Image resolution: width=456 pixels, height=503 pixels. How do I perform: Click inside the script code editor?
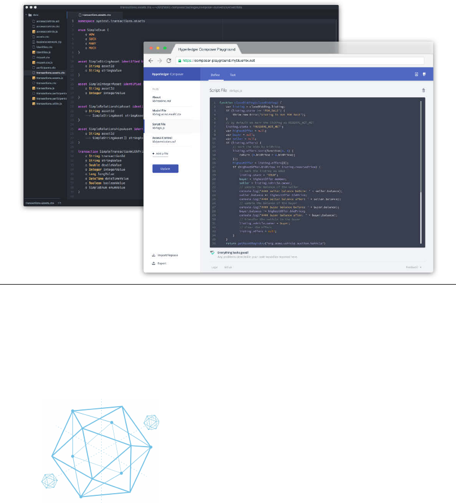tap(317, 172)
